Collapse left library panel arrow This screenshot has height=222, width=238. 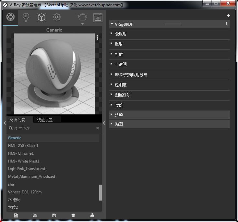[5, 123]
